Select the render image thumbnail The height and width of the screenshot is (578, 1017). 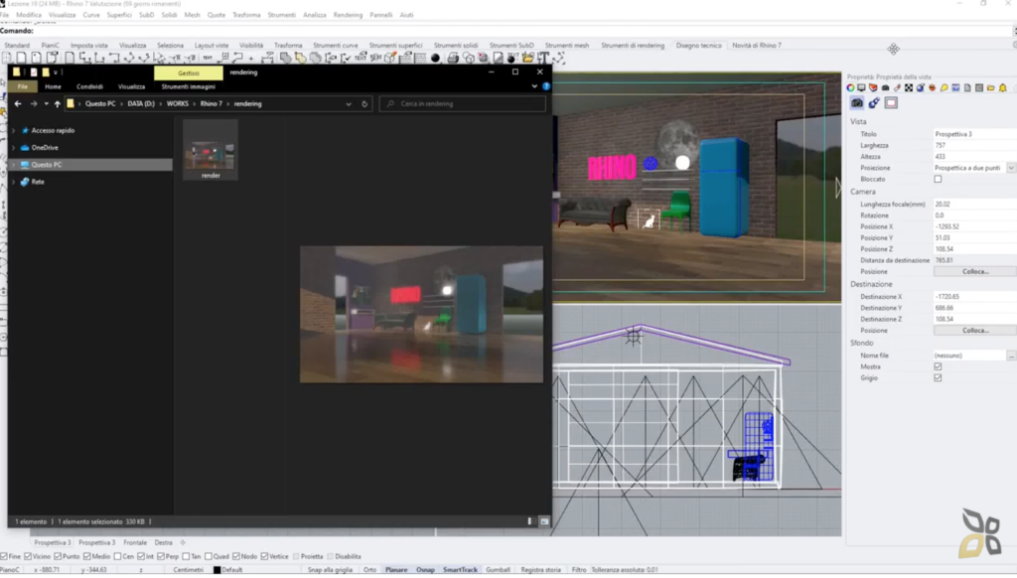[x=211, y=150]
